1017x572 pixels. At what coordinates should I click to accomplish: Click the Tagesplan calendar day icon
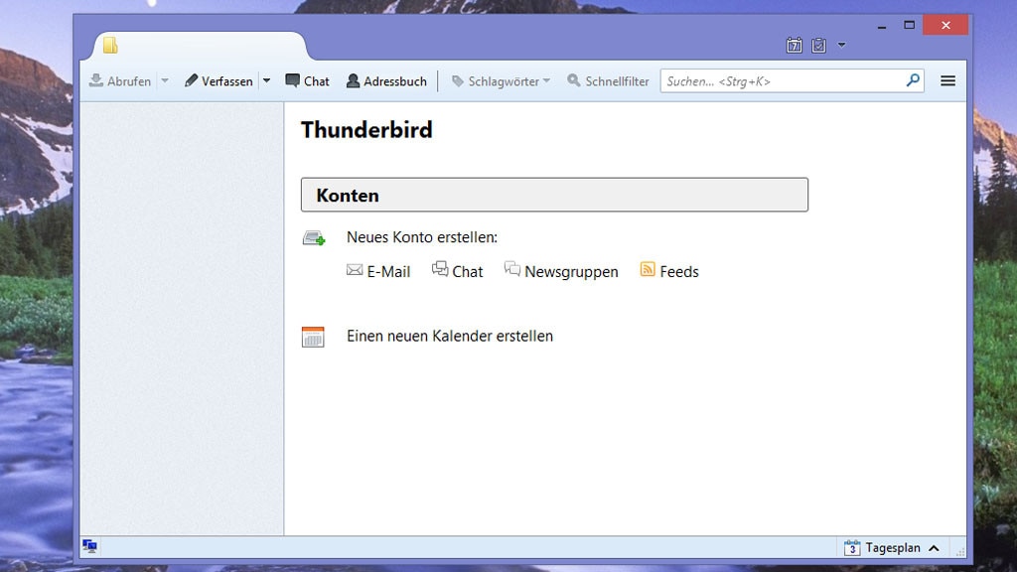(851, 548)
